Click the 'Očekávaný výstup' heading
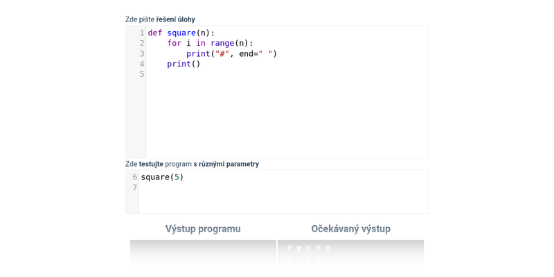 (x=350, y=229)
